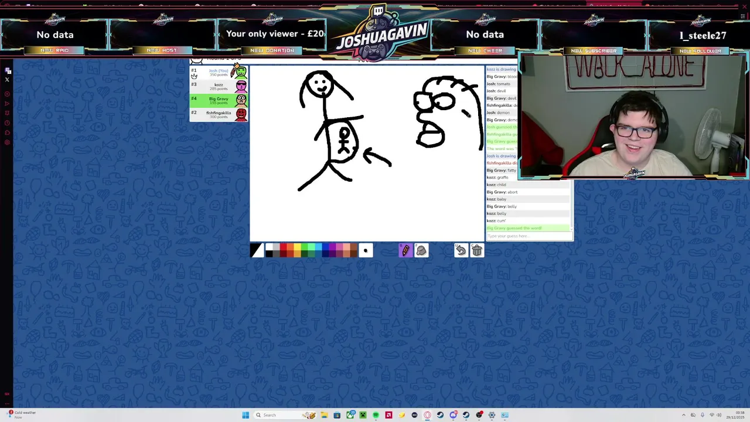Pick the orange color swatch
Image resolution: width=750 pixels, height=422 pixels.
coord(290,247)
